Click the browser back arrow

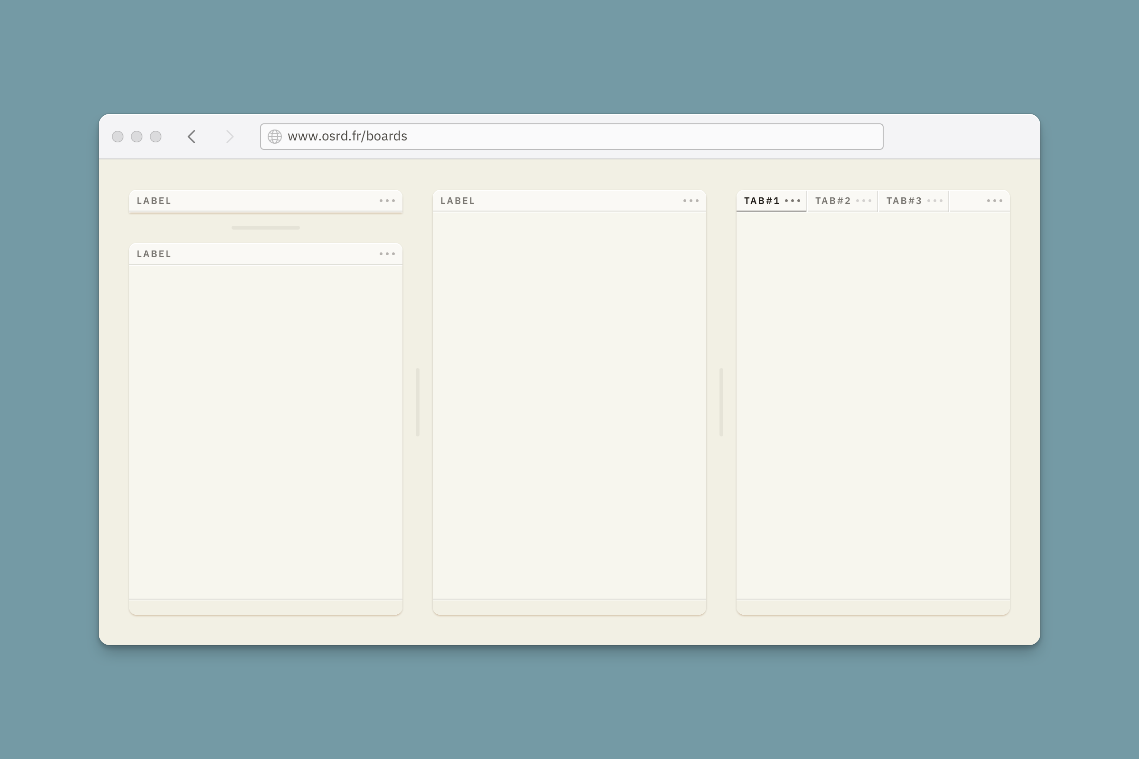tap(192, 137)
